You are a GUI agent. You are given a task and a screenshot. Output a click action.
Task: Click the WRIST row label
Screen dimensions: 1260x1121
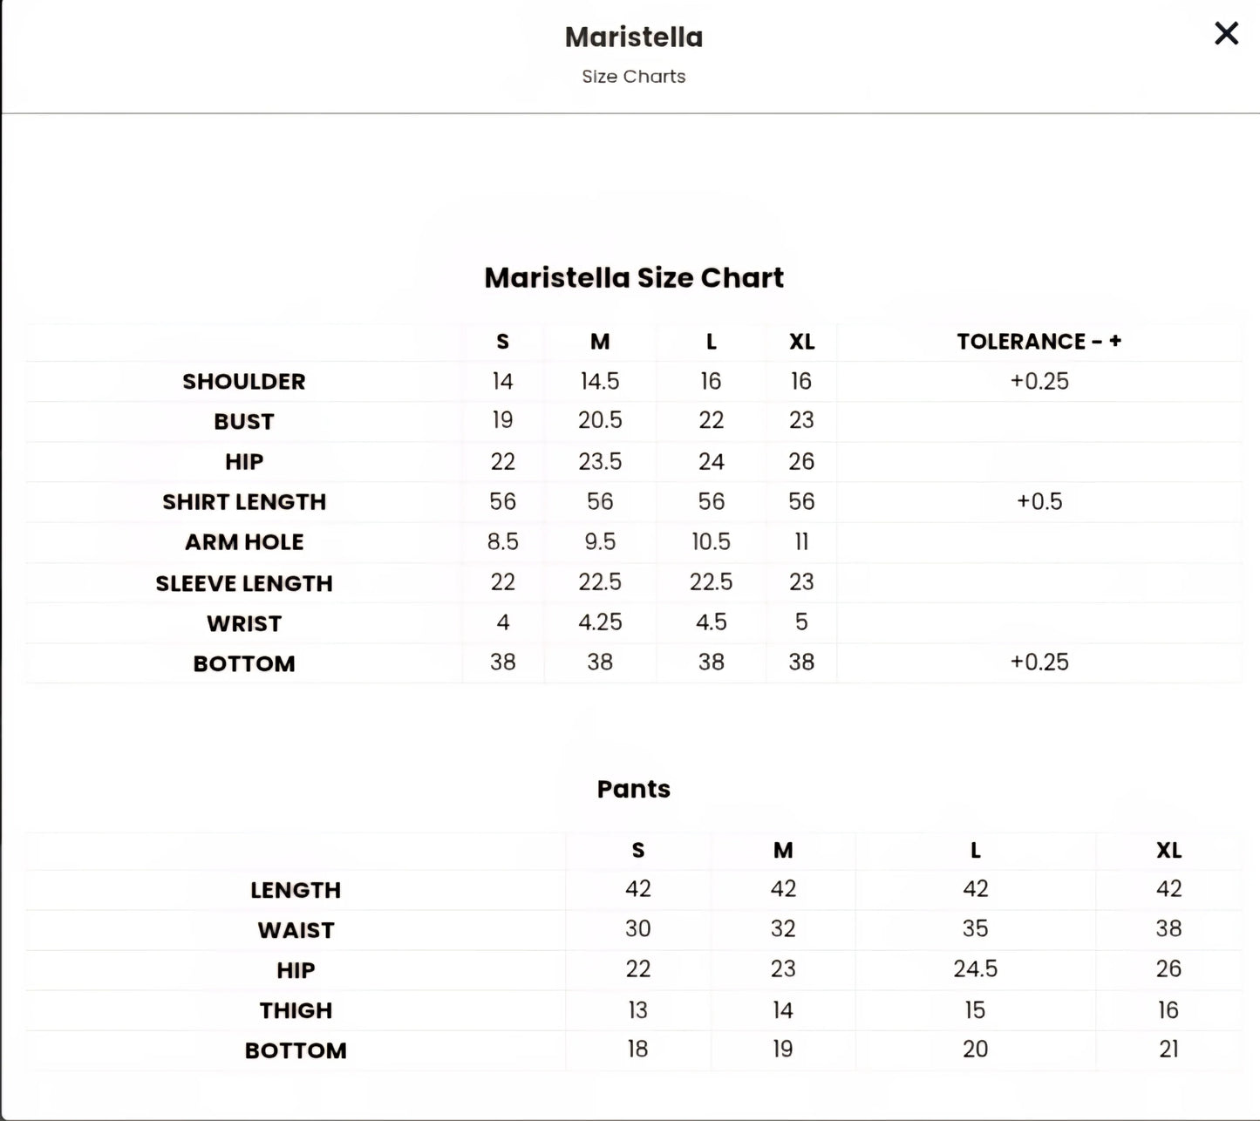click(244, 623)
